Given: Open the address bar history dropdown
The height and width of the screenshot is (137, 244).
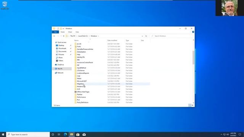Looking at the screenshot, I should (x=142, y=36).
